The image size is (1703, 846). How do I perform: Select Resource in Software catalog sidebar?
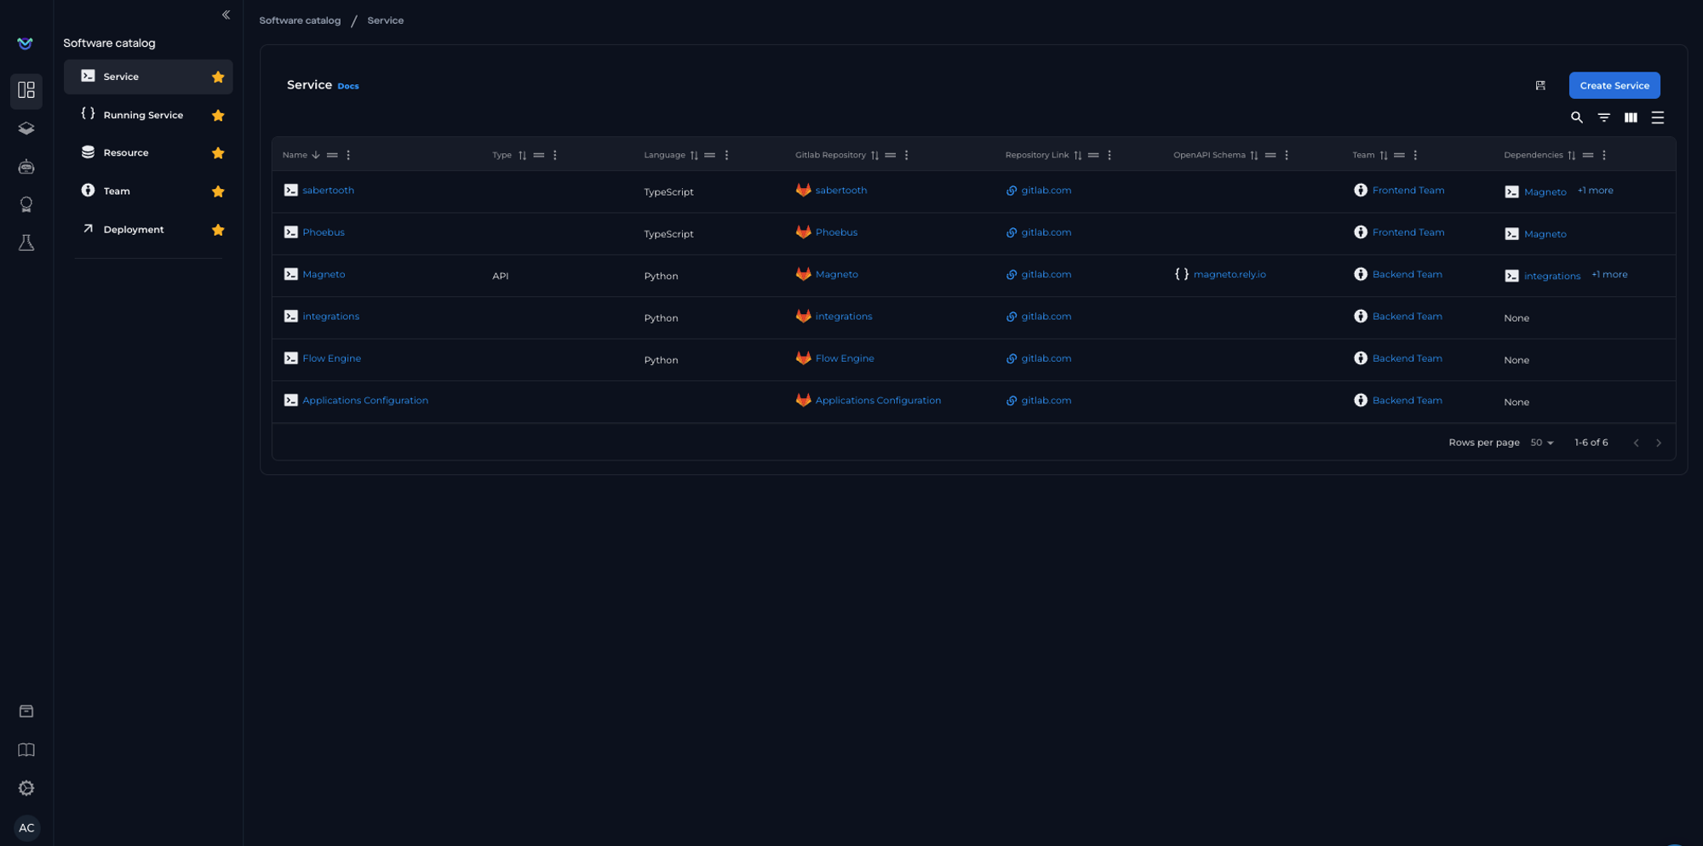click(126, 153)
